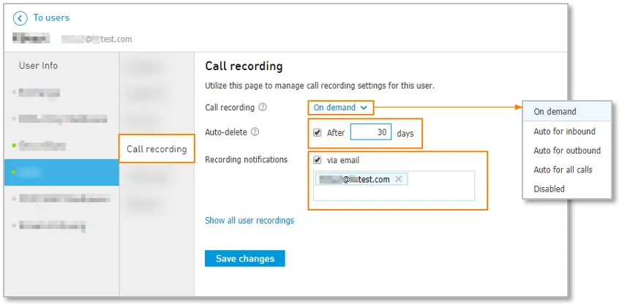Open the On demand call recording dropdown
622x307 pixels.
pos(341,107)
